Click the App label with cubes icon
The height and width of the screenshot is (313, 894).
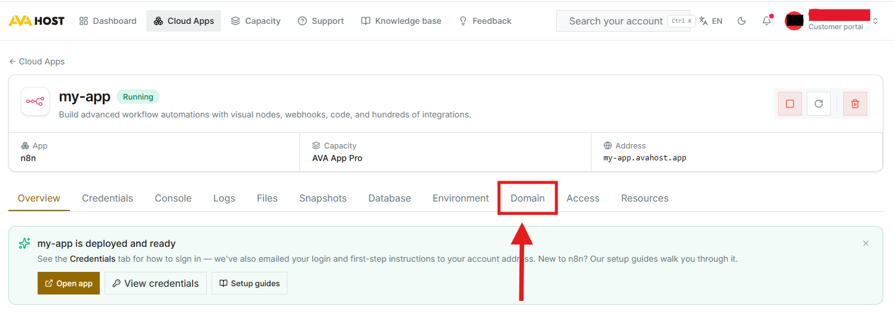coord(34,145)
